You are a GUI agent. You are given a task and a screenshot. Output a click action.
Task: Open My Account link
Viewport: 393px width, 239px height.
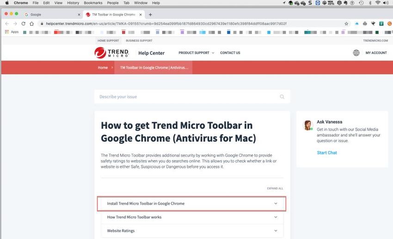(x=376, y=53)
